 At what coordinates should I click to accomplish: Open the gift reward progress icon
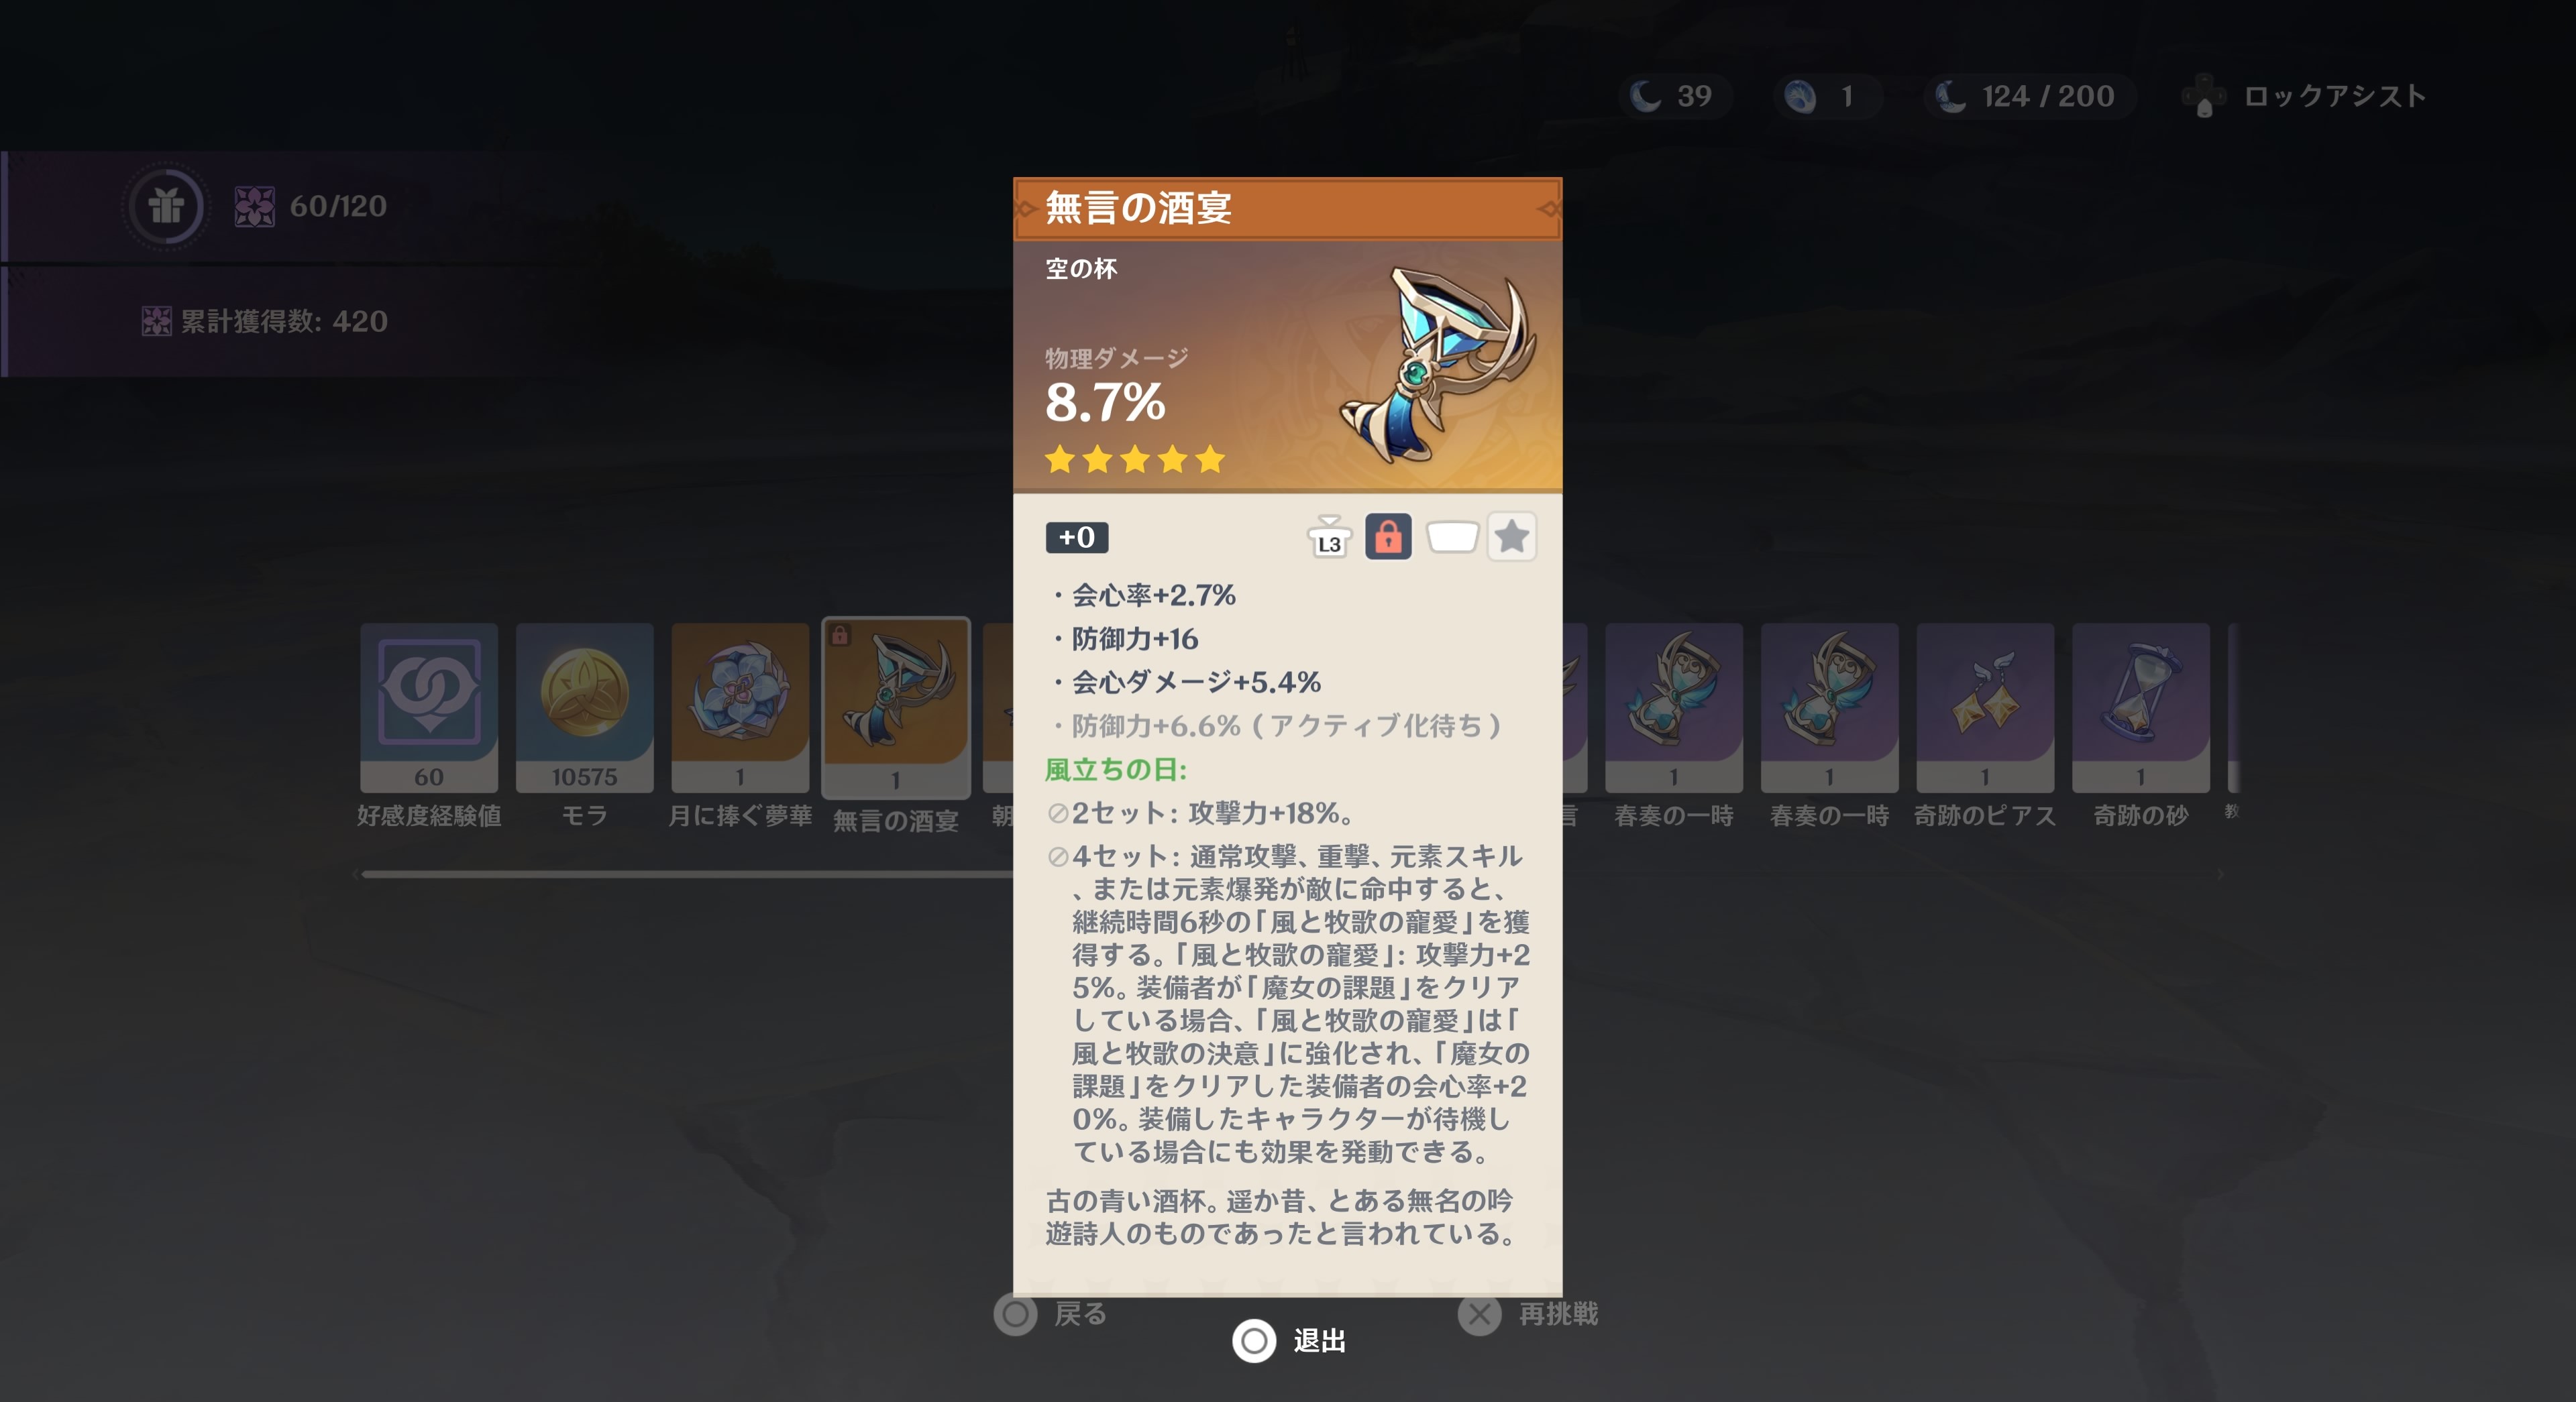166,206
